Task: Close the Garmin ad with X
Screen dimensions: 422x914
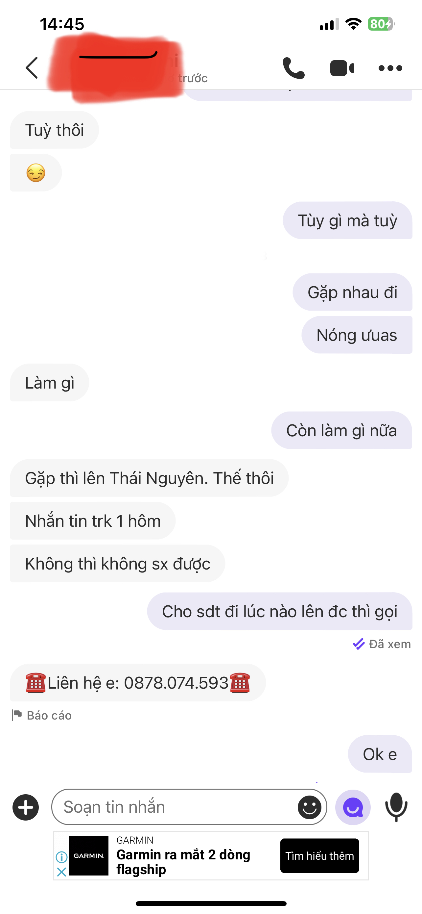Action: point(62,872)
